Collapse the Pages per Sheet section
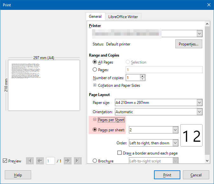214x184 pixels. (95, 120)
